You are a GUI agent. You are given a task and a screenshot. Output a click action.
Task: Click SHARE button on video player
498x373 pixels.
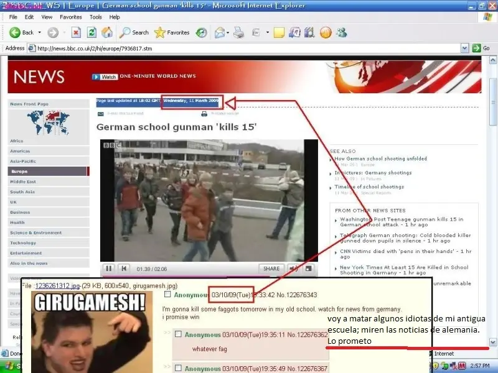coord(271,269)
